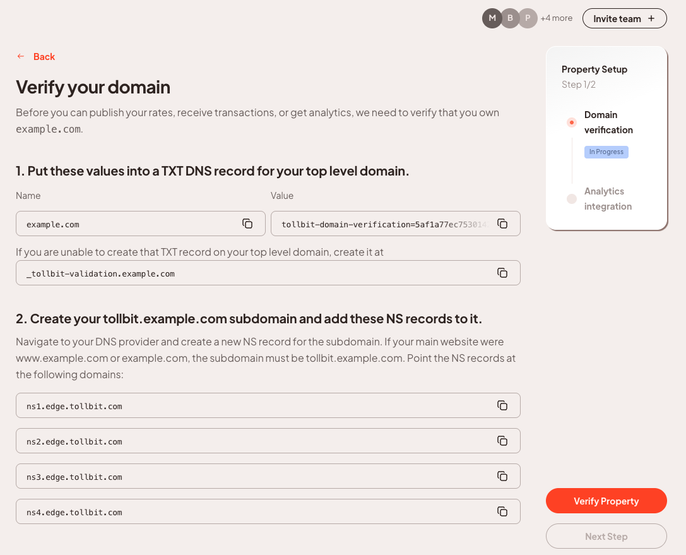Copy the example.com name value

pyautogui.click(x=247, y=224)
